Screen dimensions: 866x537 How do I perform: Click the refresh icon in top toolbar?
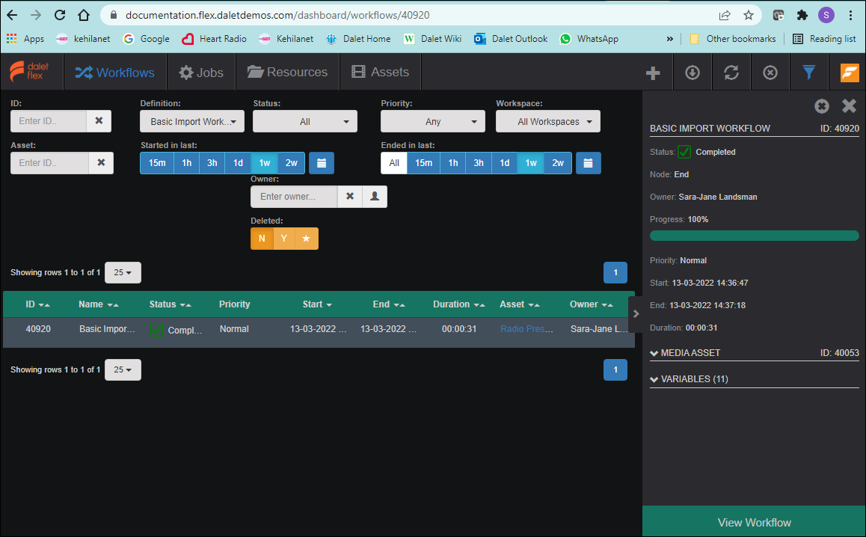click(x=731, y=73)
